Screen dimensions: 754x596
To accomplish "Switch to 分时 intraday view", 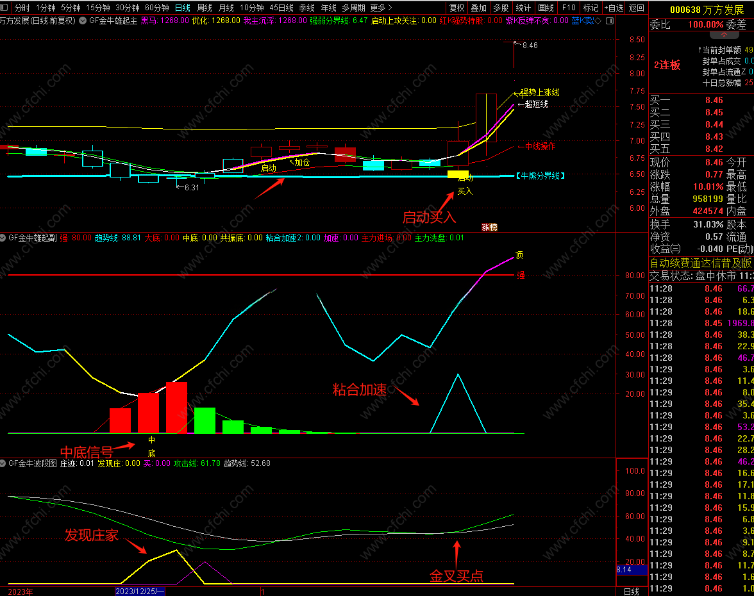I will tap(22, 8).
